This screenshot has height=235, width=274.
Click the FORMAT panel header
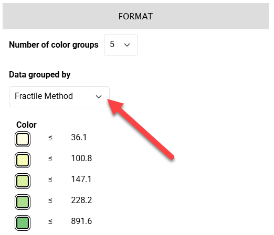(135, 16)
